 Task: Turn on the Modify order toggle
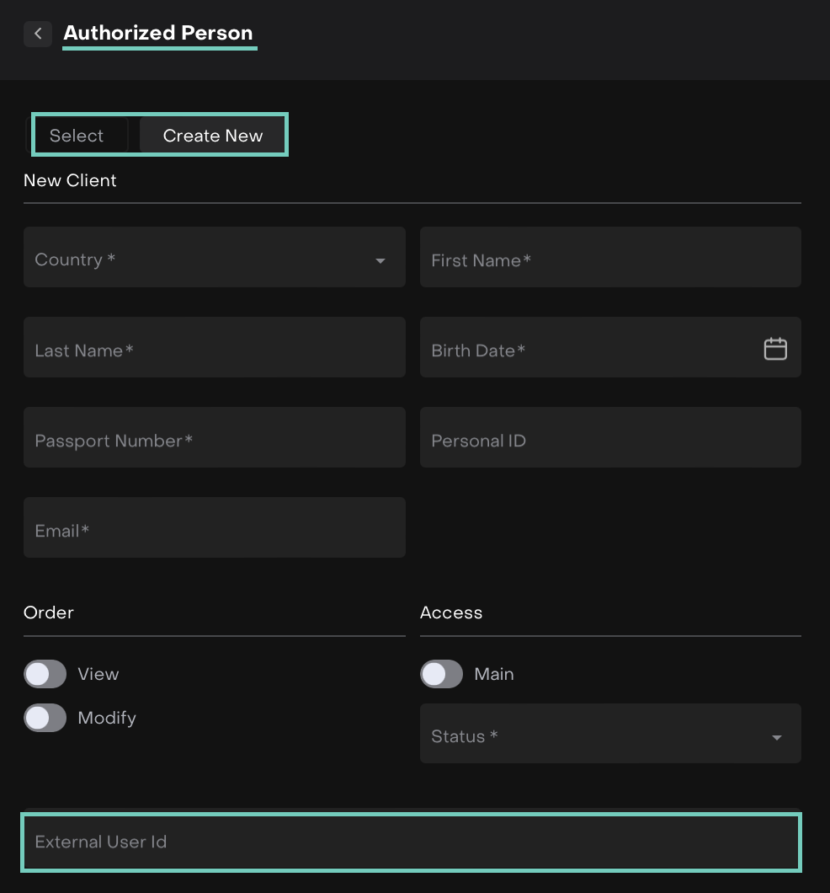(x=45, y=718)
